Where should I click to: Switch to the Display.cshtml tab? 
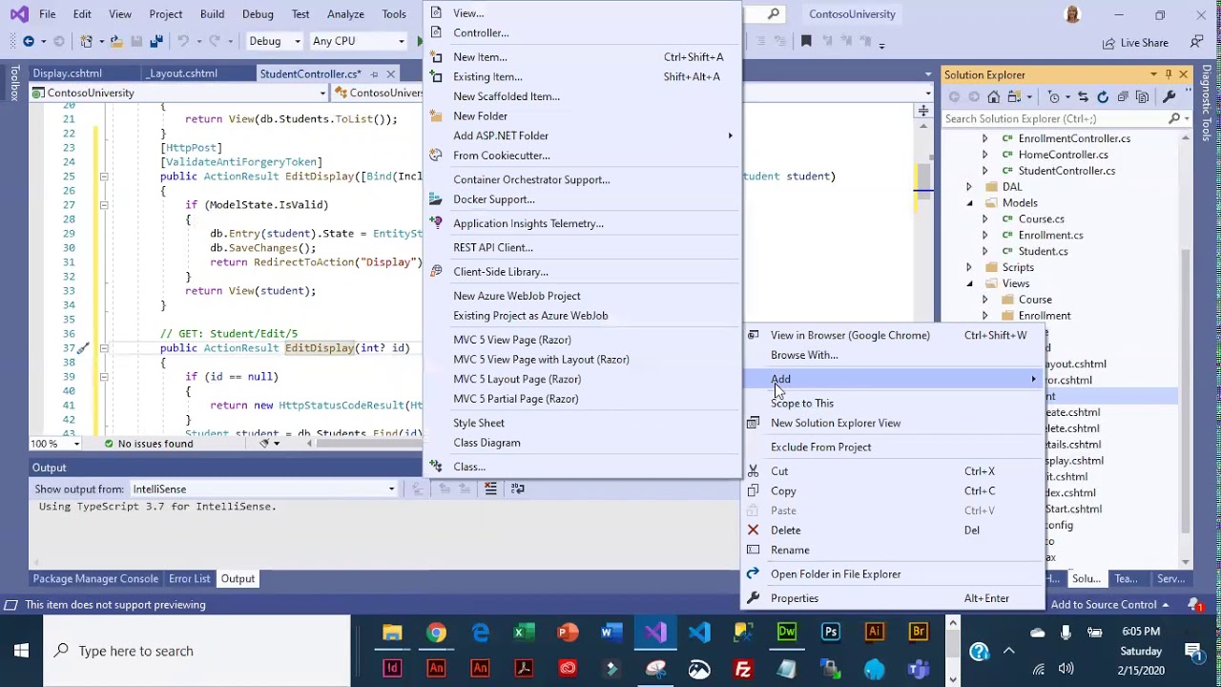click(67, 73)
